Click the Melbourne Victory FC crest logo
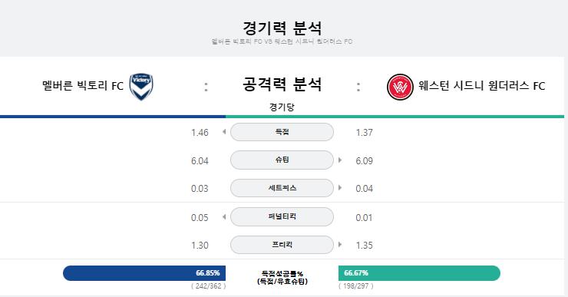The height and width of the screenshot is (297, 568). [x=141, y=87]
